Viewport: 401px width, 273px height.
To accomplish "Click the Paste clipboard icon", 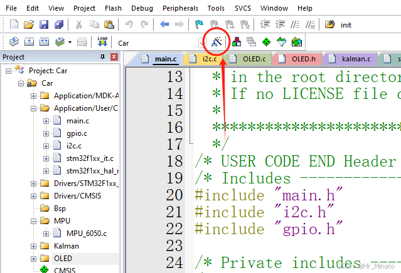I will tap(109, 24).
